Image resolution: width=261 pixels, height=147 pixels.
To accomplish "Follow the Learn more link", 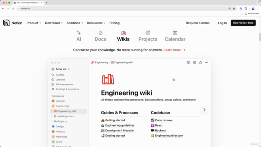I will tap(174, 50).
